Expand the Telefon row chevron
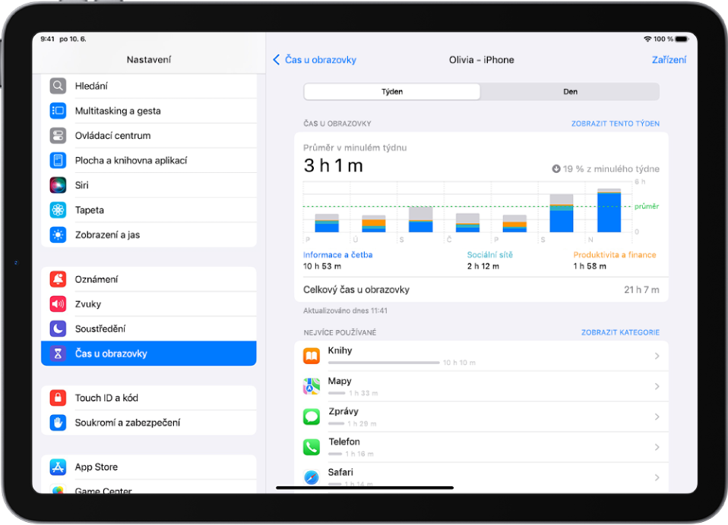The image size is (728, 525). click(x=657, y=447)
